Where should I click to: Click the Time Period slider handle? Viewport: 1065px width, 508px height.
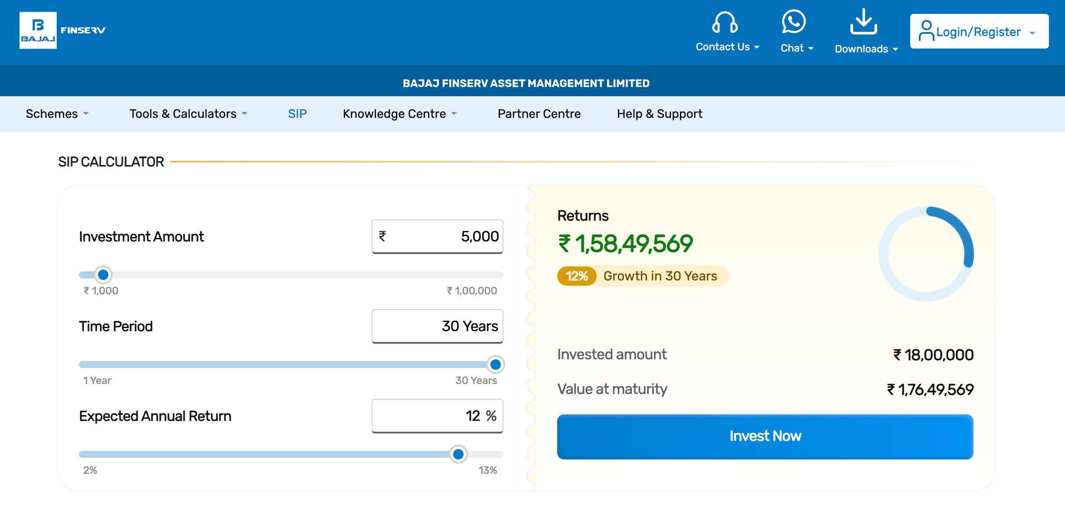pos(495,365)
